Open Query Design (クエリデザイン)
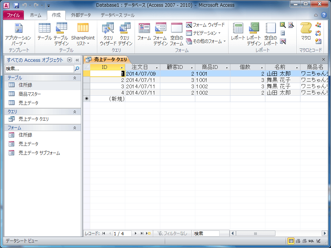 pyautogui.click(x=125, y=35)
